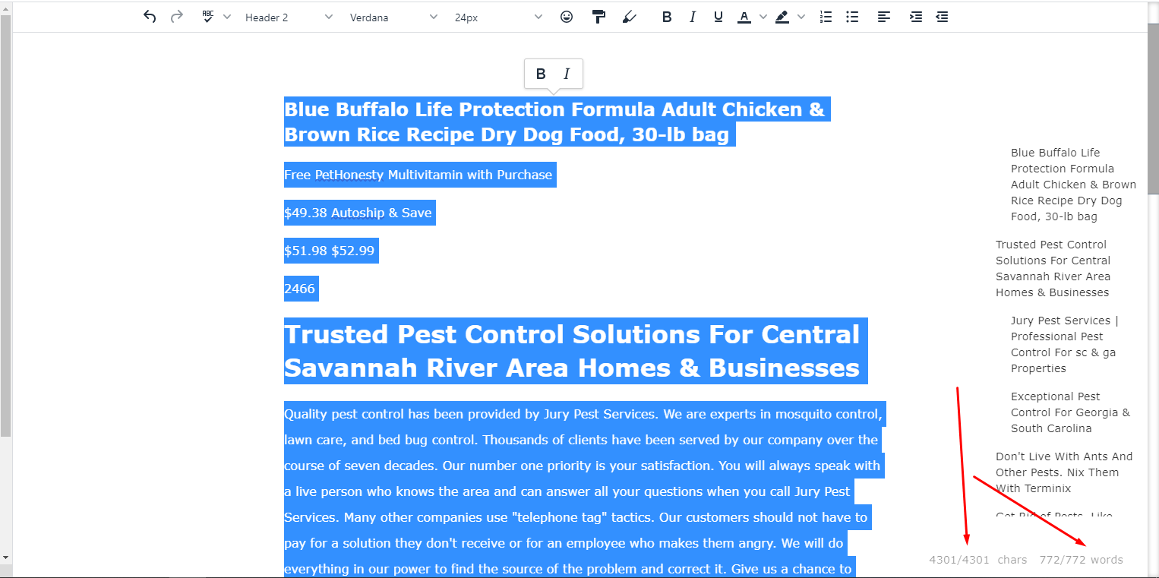Click the left scrollbar down arrow
The image size is (1159, 578).
[x=6, y=557]
